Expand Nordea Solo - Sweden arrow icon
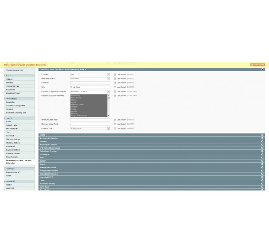This screenshot has height=252, width=269. (262, 138)
